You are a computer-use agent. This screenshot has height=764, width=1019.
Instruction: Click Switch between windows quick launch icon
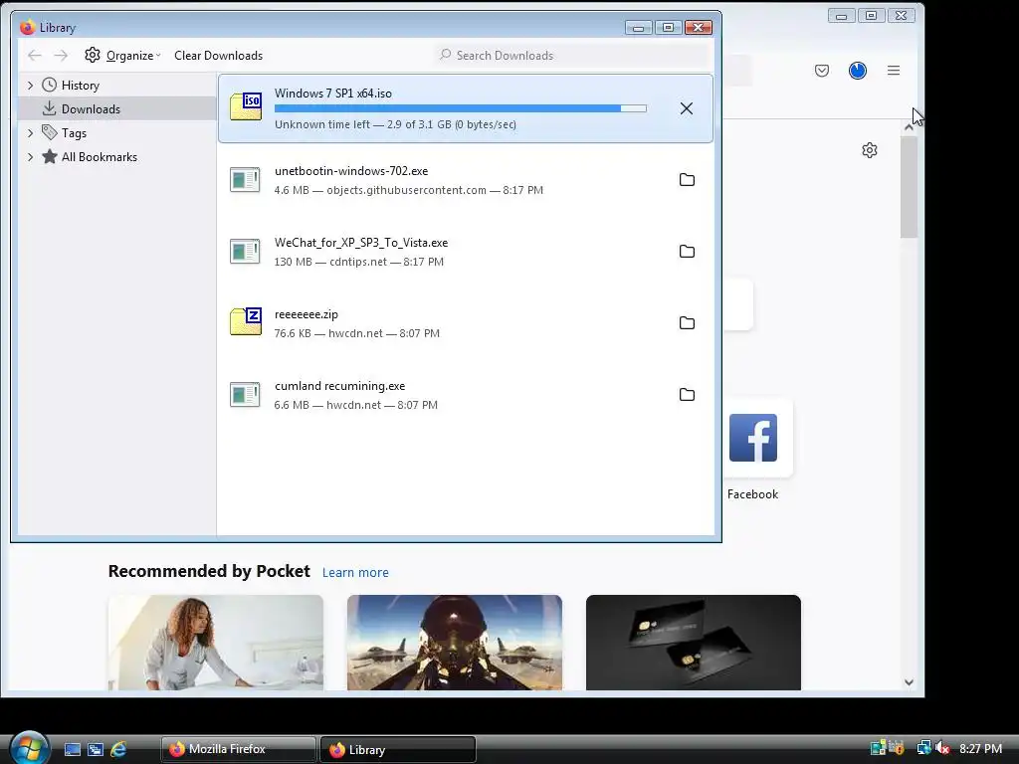[96, 749]
